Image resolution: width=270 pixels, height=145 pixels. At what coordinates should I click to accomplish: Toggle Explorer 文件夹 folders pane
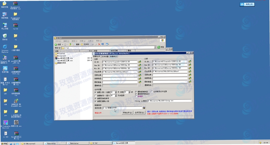tap(85, 45)
